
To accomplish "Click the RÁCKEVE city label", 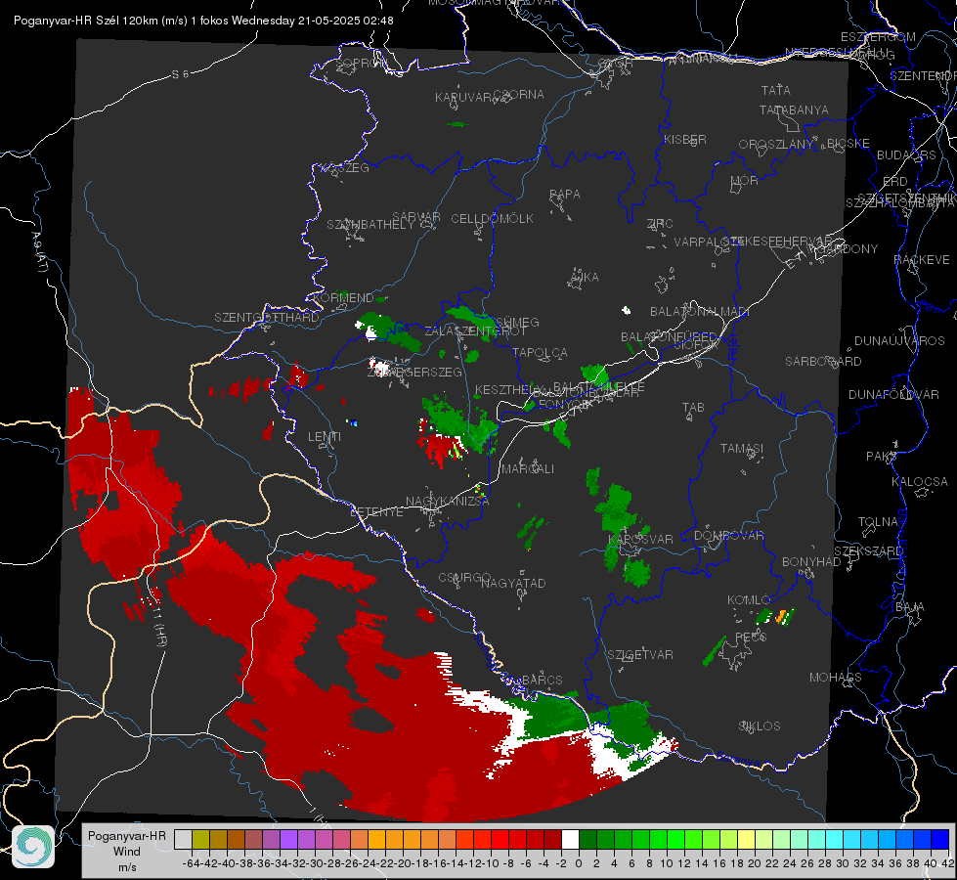I will pos(922,260).
